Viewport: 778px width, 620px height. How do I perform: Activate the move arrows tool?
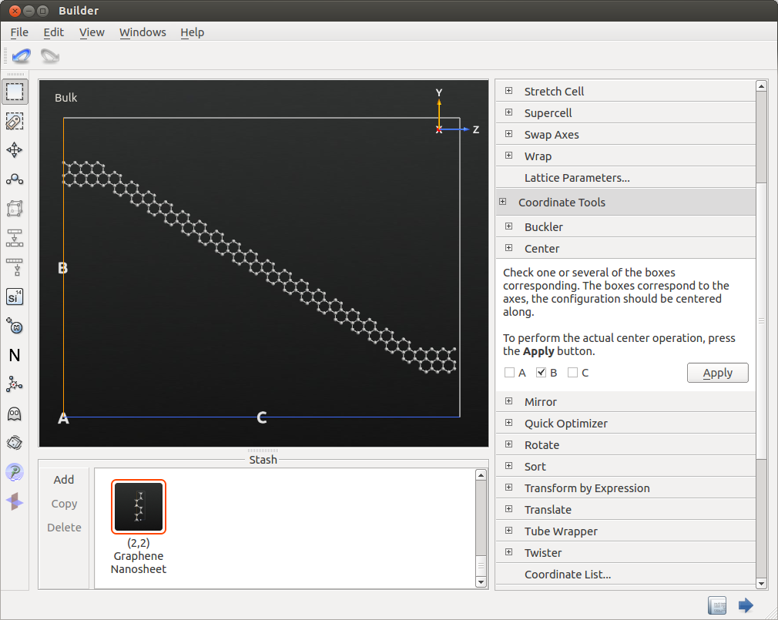[x=15, y=149]
